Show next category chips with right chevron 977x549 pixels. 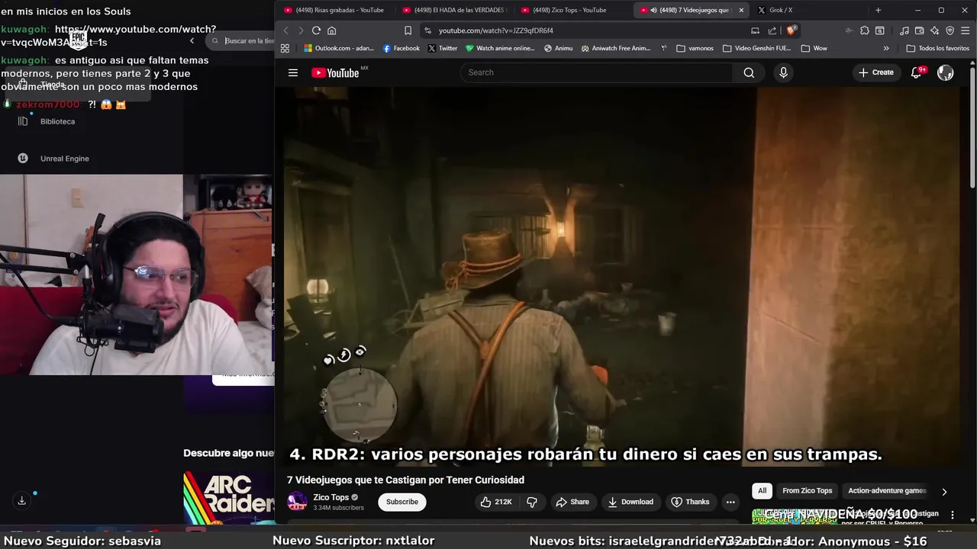pos(944,492)
